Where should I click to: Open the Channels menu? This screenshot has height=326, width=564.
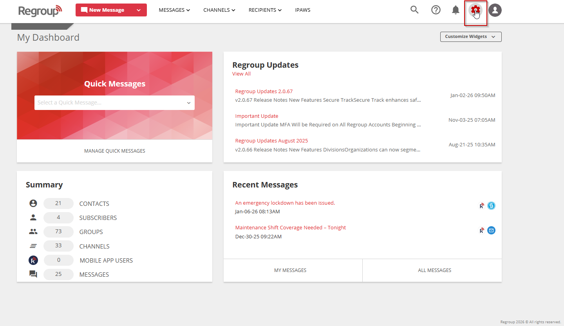coord(219,10)
